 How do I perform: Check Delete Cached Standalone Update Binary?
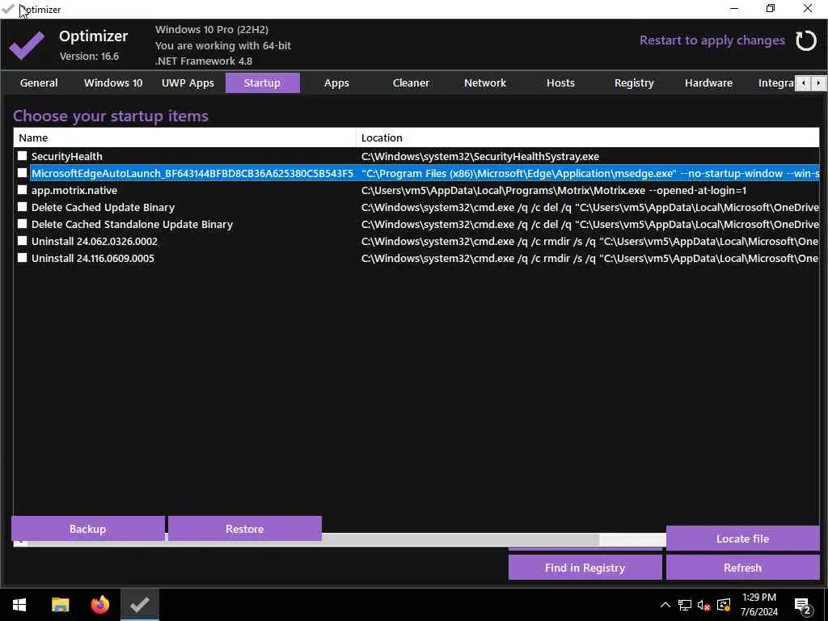[x=22, y=223]
